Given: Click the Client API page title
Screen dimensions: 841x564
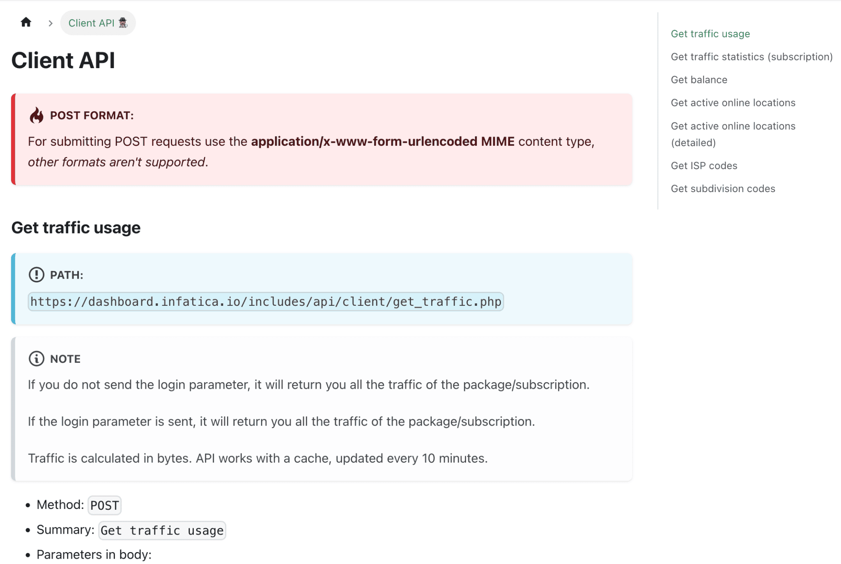Looking at the screenshot, I should pyautogui.click(x=63, y=60).
